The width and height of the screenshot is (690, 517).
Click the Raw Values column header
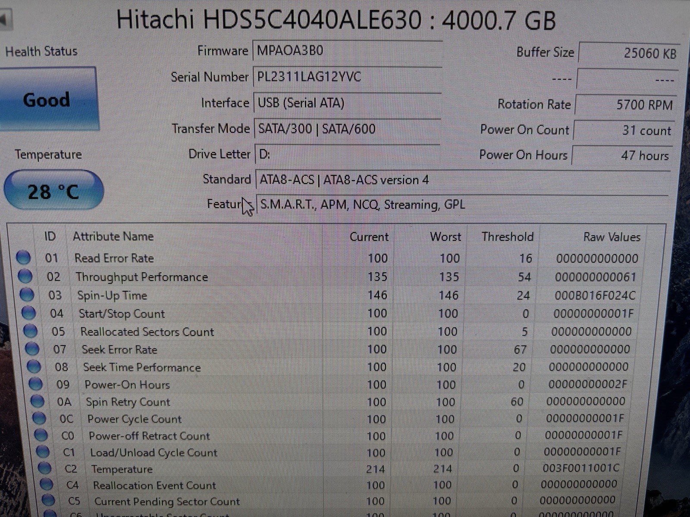pos(612,237)
